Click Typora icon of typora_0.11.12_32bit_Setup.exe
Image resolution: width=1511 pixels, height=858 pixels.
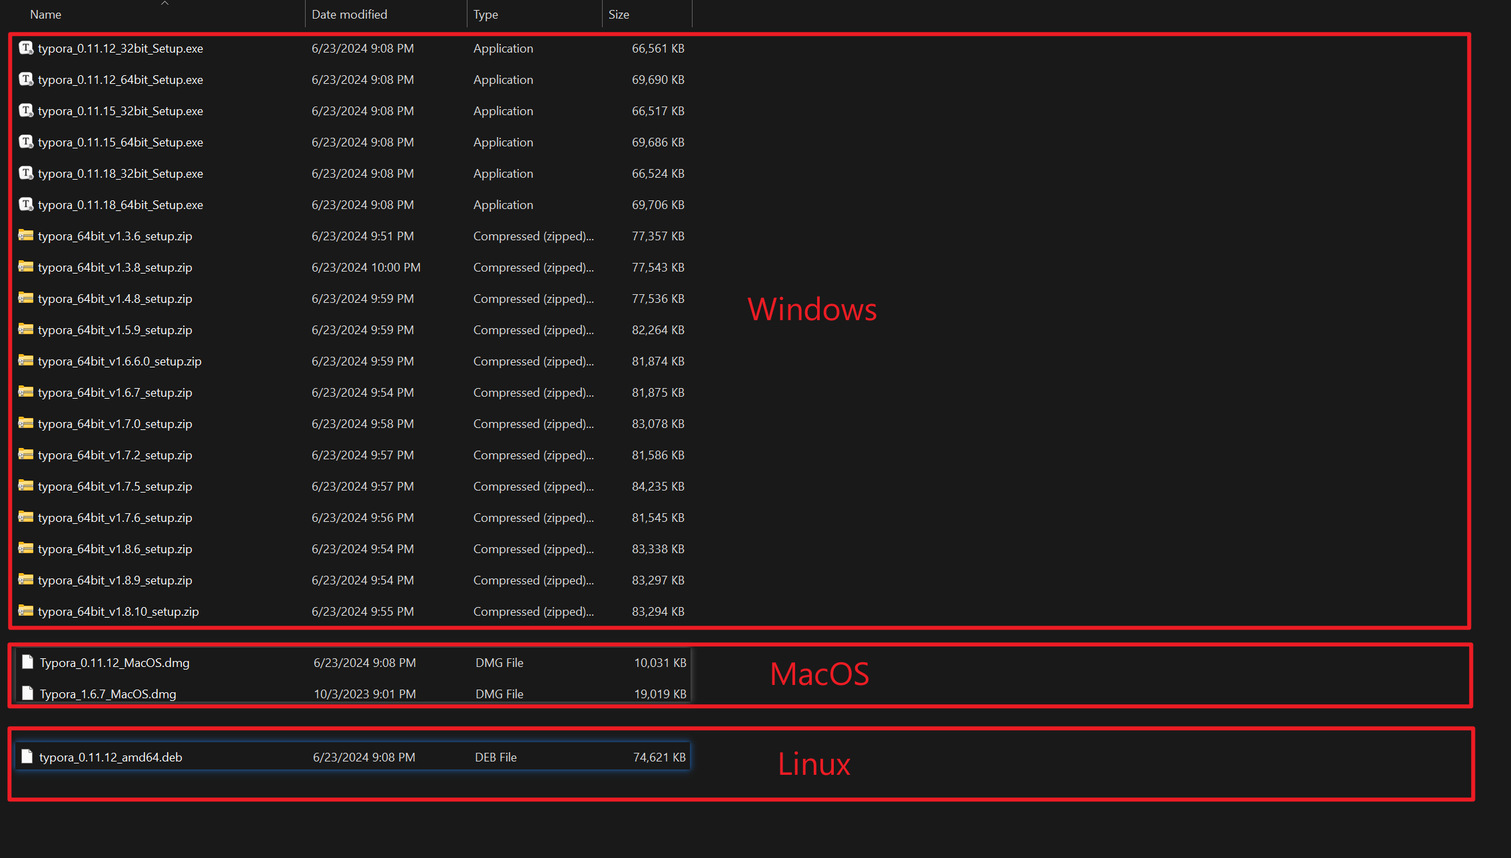pyautogui.click(x=26, y=48)
